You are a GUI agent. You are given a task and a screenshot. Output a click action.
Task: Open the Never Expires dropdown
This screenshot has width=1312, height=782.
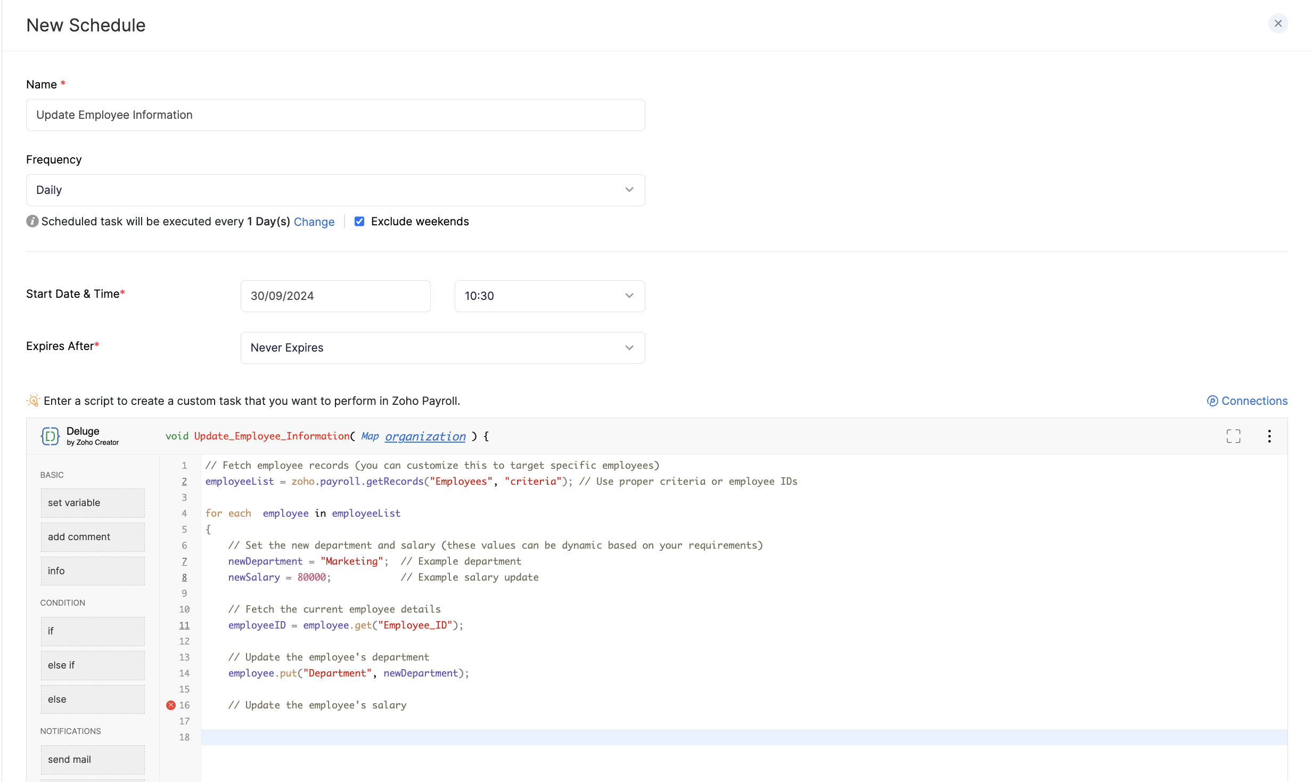(x=628, y=347)
